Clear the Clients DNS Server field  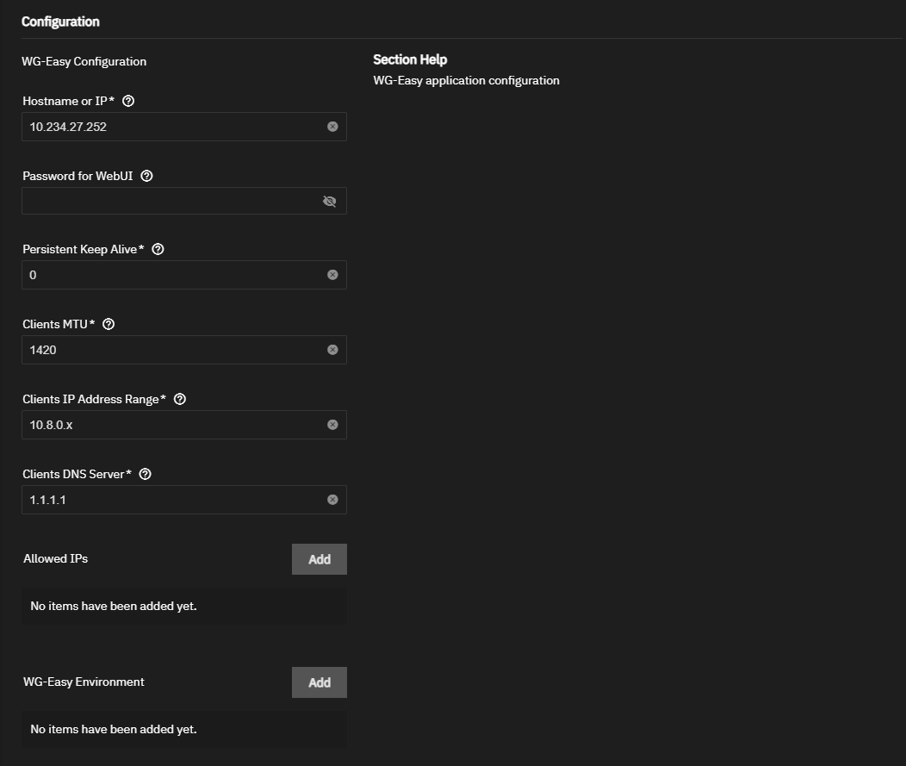coord(332,500)
